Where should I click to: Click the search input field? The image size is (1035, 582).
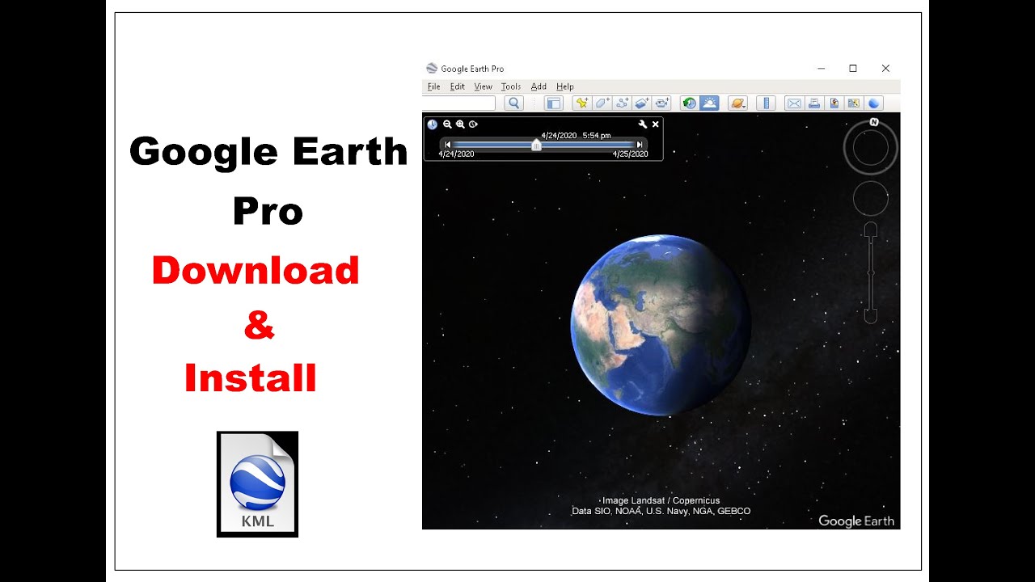pyautogui.click(x=458, y=103)
